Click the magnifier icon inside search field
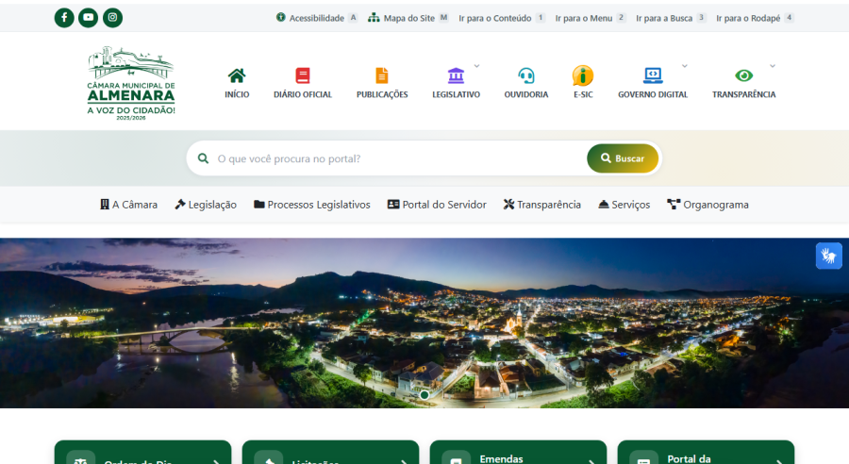This screenshot has width=849, height=464. (x=203, y=158)
